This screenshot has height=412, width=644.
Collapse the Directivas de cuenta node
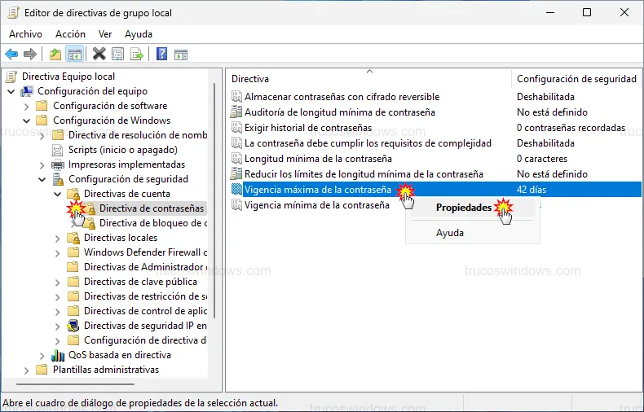tap(57, 194)
